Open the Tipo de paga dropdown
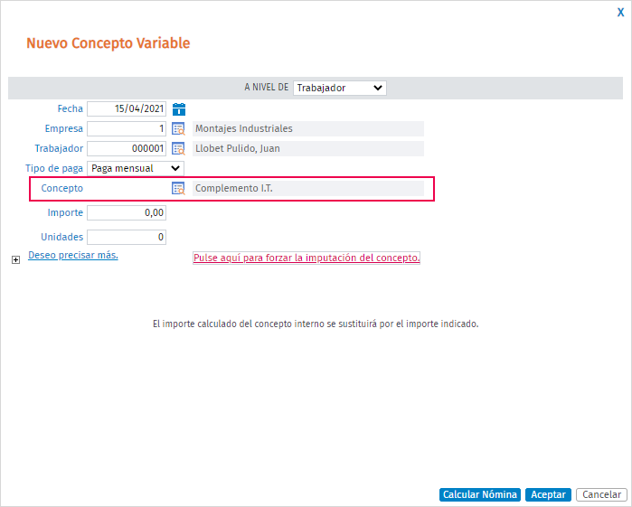This screenshot has width=632, height=507. click(135, 168)
